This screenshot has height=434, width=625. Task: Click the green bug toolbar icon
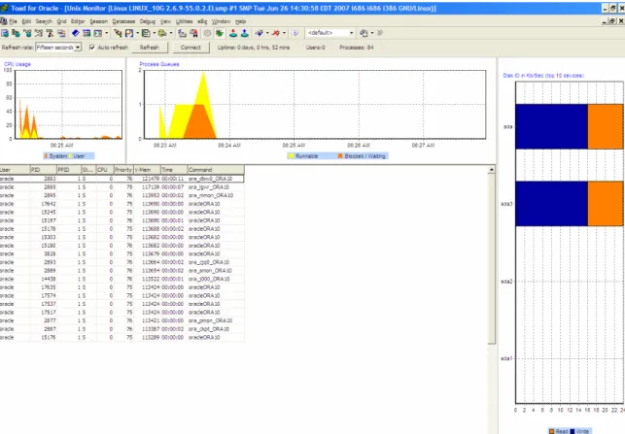220,33
